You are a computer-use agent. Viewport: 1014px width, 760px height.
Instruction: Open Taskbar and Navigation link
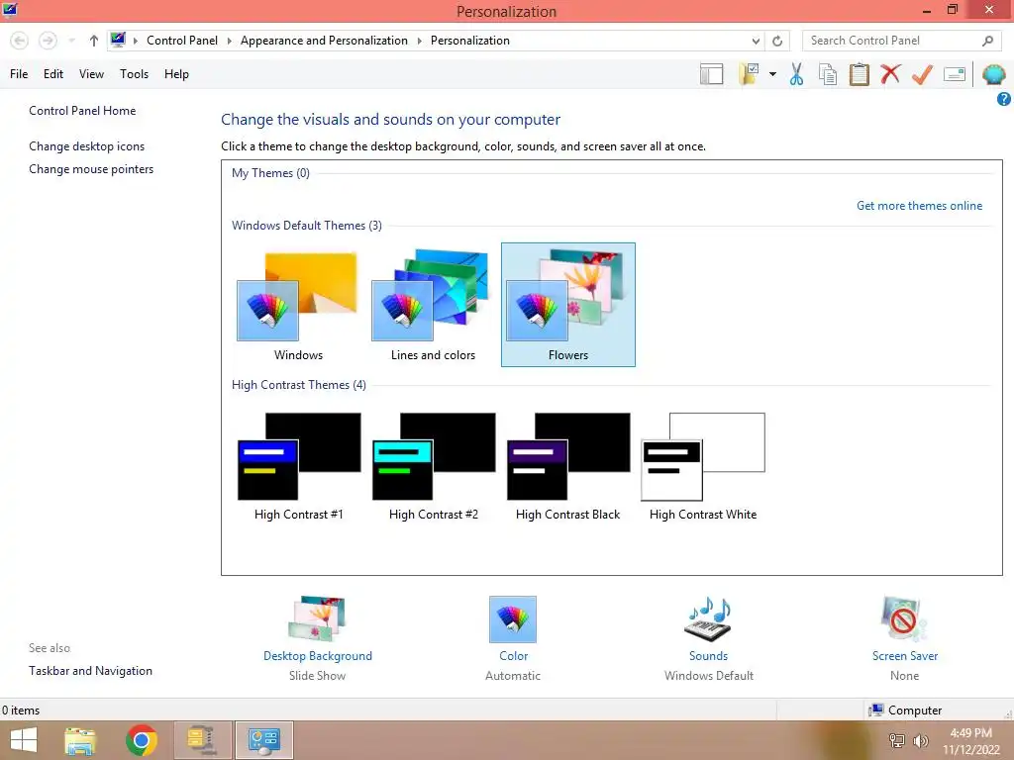click(x=90, y=671)
